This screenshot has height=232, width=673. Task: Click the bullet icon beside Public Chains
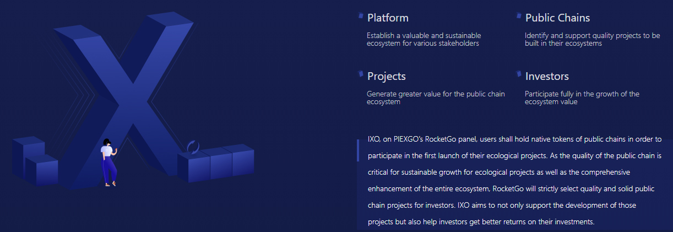[x=519, y=16]
